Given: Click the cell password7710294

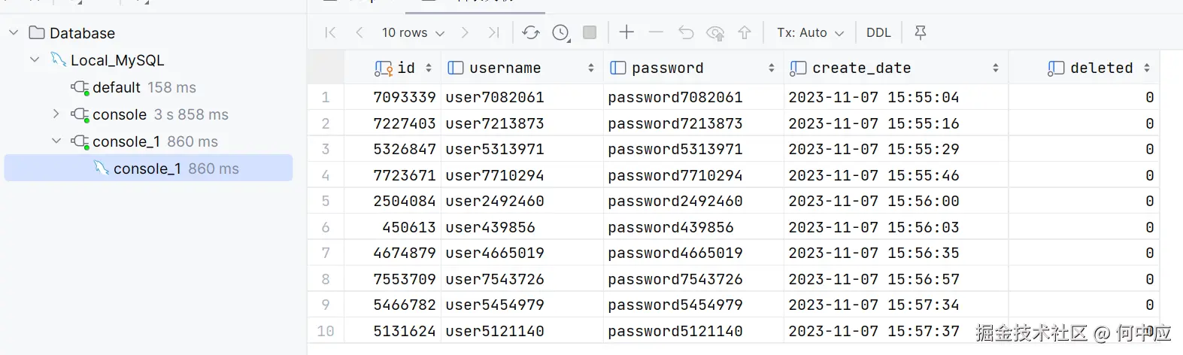Looking at the screenshot, I should click(x=693, y=175).
